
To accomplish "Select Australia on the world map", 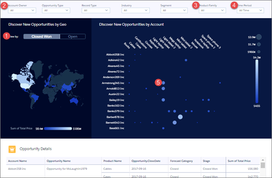I will tap(74, 100).
